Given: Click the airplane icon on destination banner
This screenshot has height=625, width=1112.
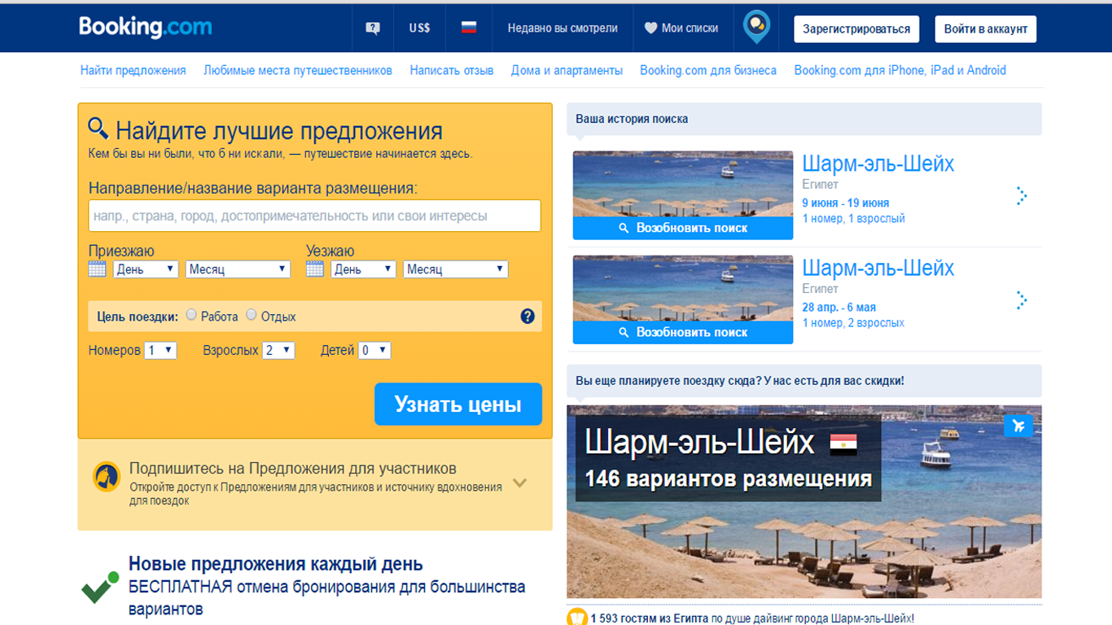Looking at the screenshot, I should (x=1018, y=426).
